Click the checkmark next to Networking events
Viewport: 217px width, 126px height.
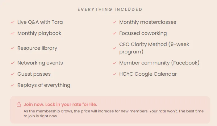13,63
